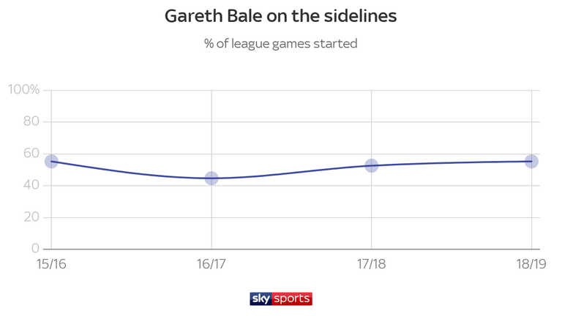Click the 0 y-axis label
The image size is (562, 316).
point(35,248)
